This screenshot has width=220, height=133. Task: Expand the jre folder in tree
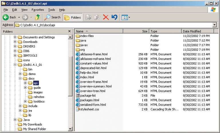tap(20, 111)
